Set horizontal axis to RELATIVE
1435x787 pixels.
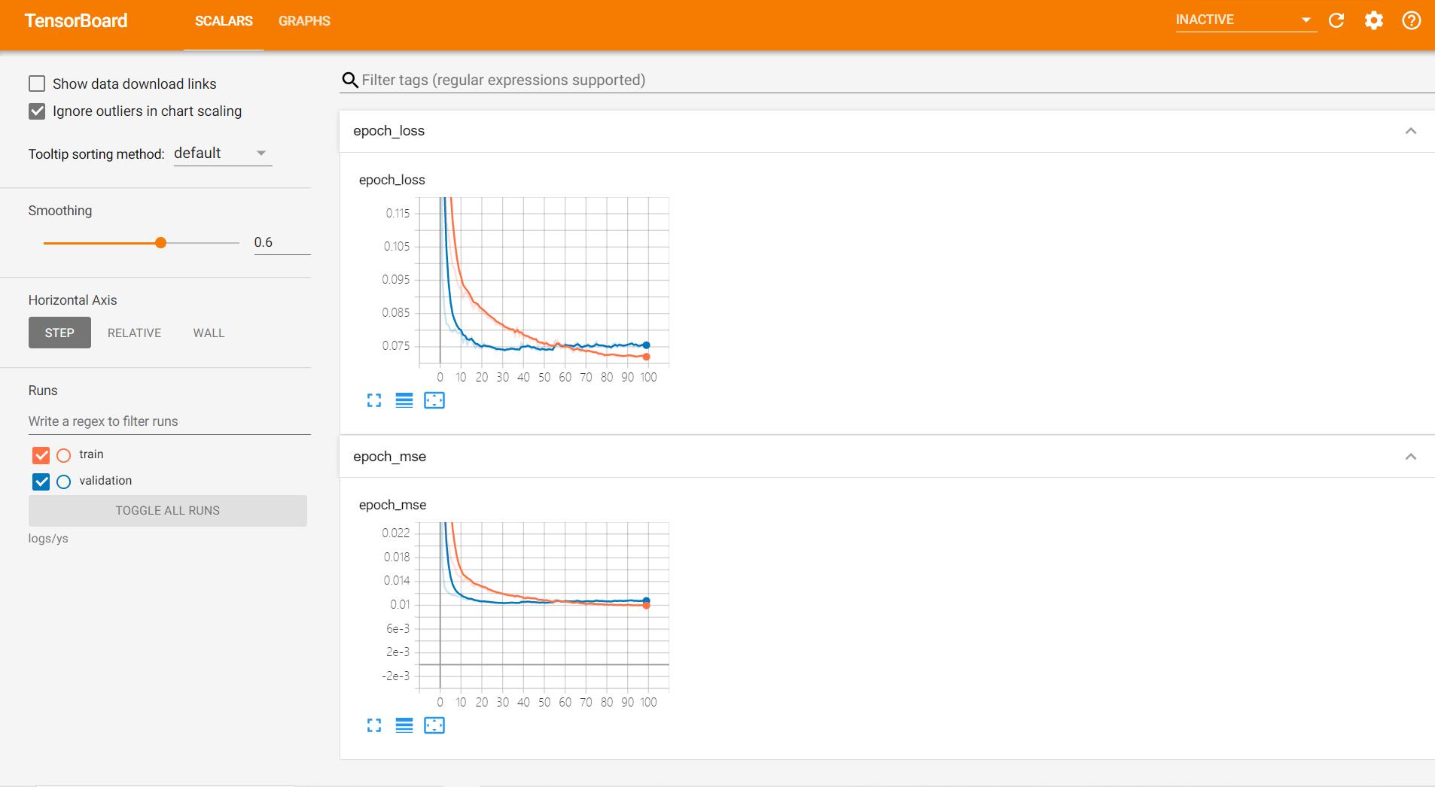(134, 333)
